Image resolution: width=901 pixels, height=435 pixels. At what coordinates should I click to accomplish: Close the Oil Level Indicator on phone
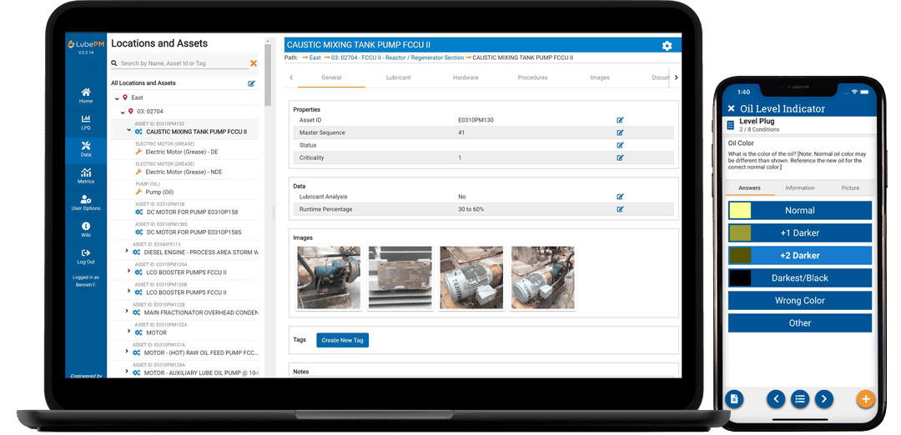pyautogui.click(x=731, y=108)
